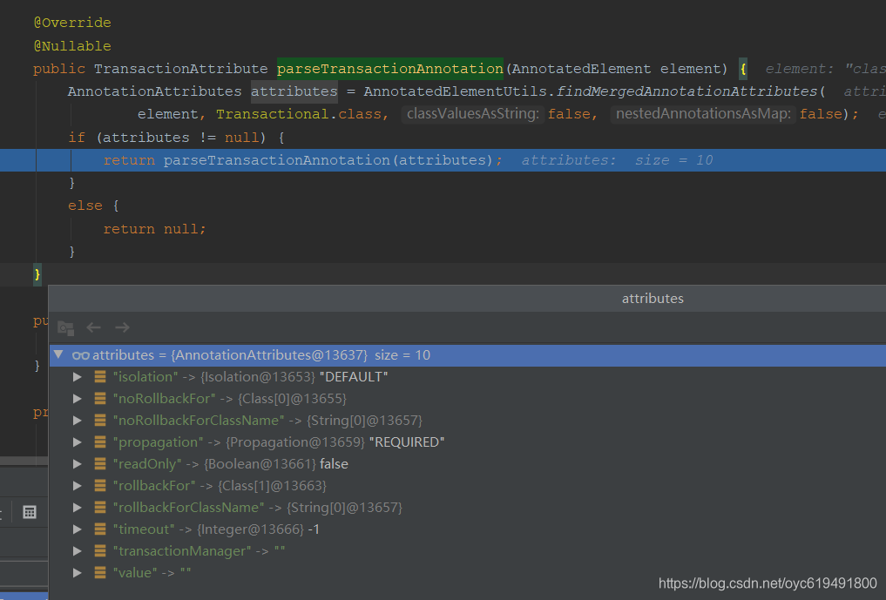Expand the "propagation" entry

tap(78, 442)
